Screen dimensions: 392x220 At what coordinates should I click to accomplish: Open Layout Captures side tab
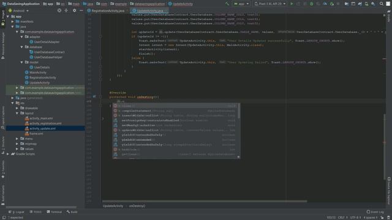3,118
